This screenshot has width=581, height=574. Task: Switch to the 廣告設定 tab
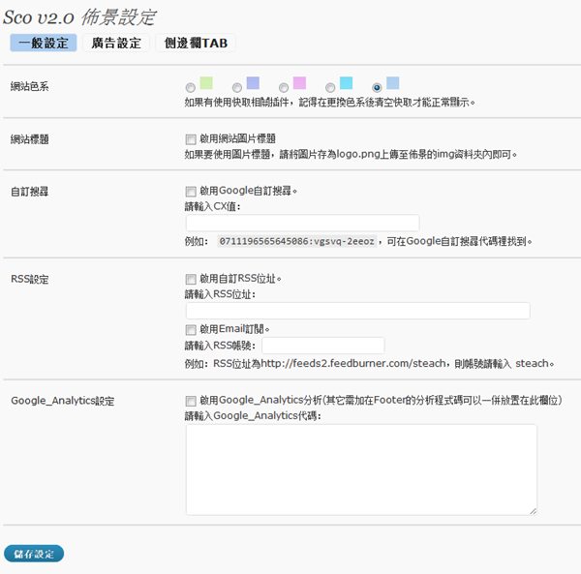(115, 44)
